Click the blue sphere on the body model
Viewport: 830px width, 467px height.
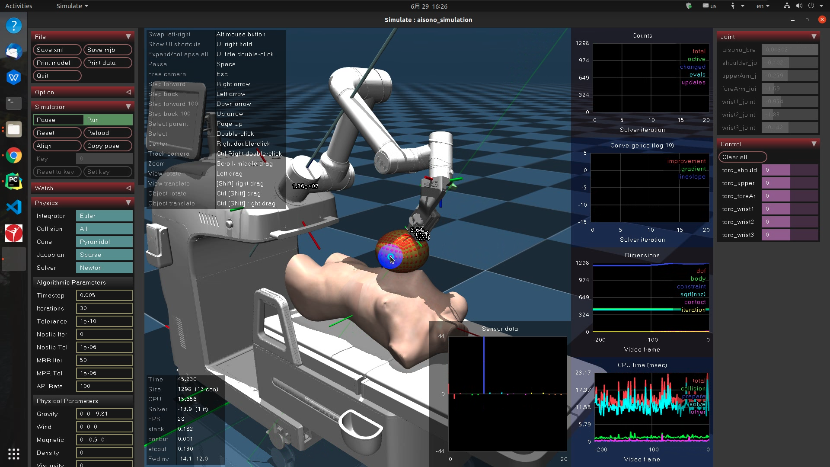point(390,256)
